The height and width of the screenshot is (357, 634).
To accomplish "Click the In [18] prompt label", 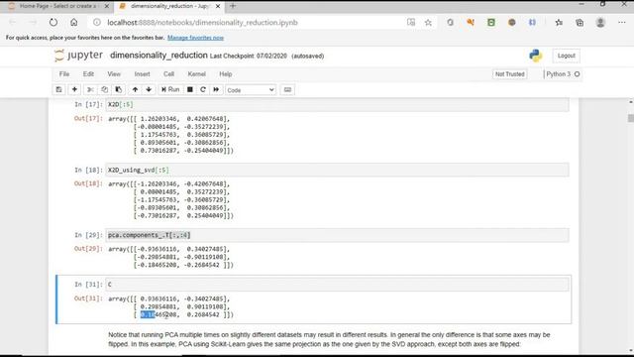I will coord(88,170).
